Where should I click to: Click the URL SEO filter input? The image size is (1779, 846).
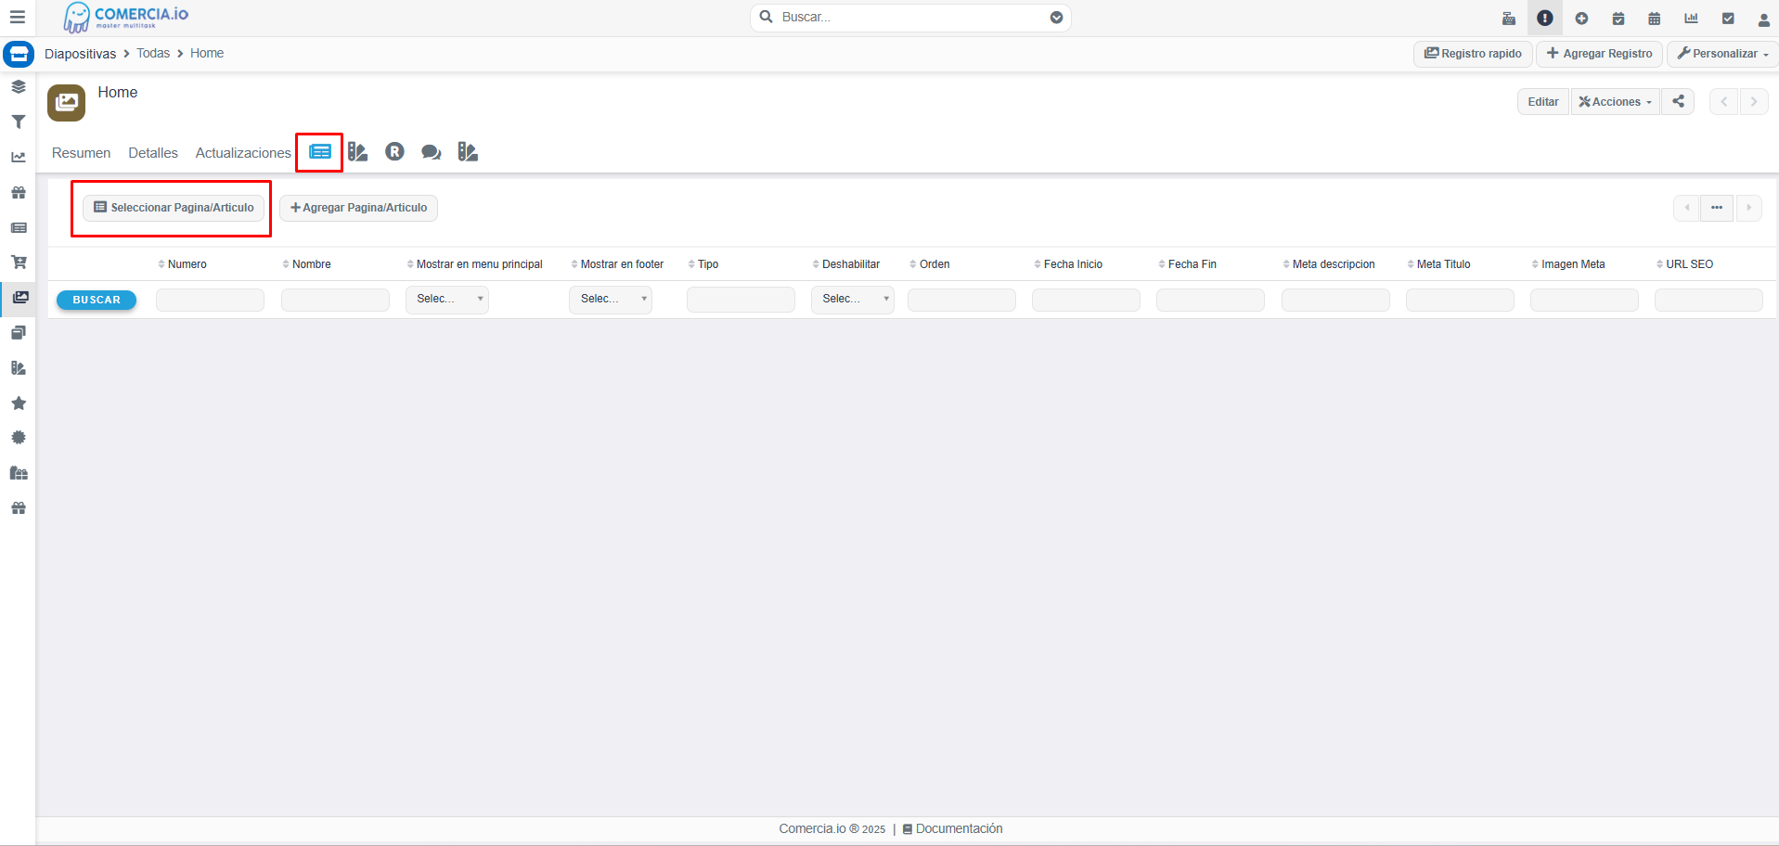click(x=1708, y=300)
